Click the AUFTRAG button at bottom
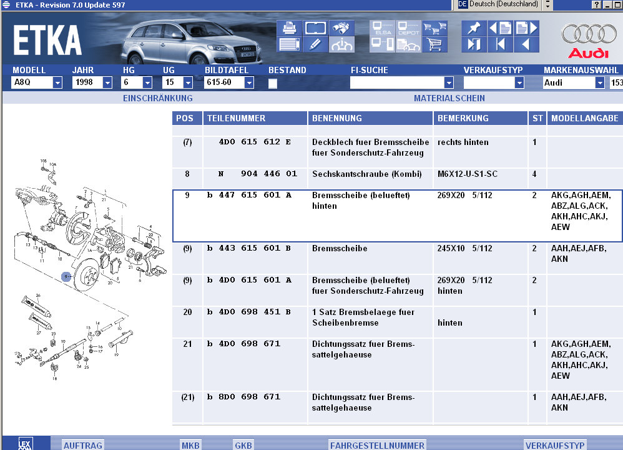Image resolution: width=623 pixels, height=450 pixels. tap(83, 445)
